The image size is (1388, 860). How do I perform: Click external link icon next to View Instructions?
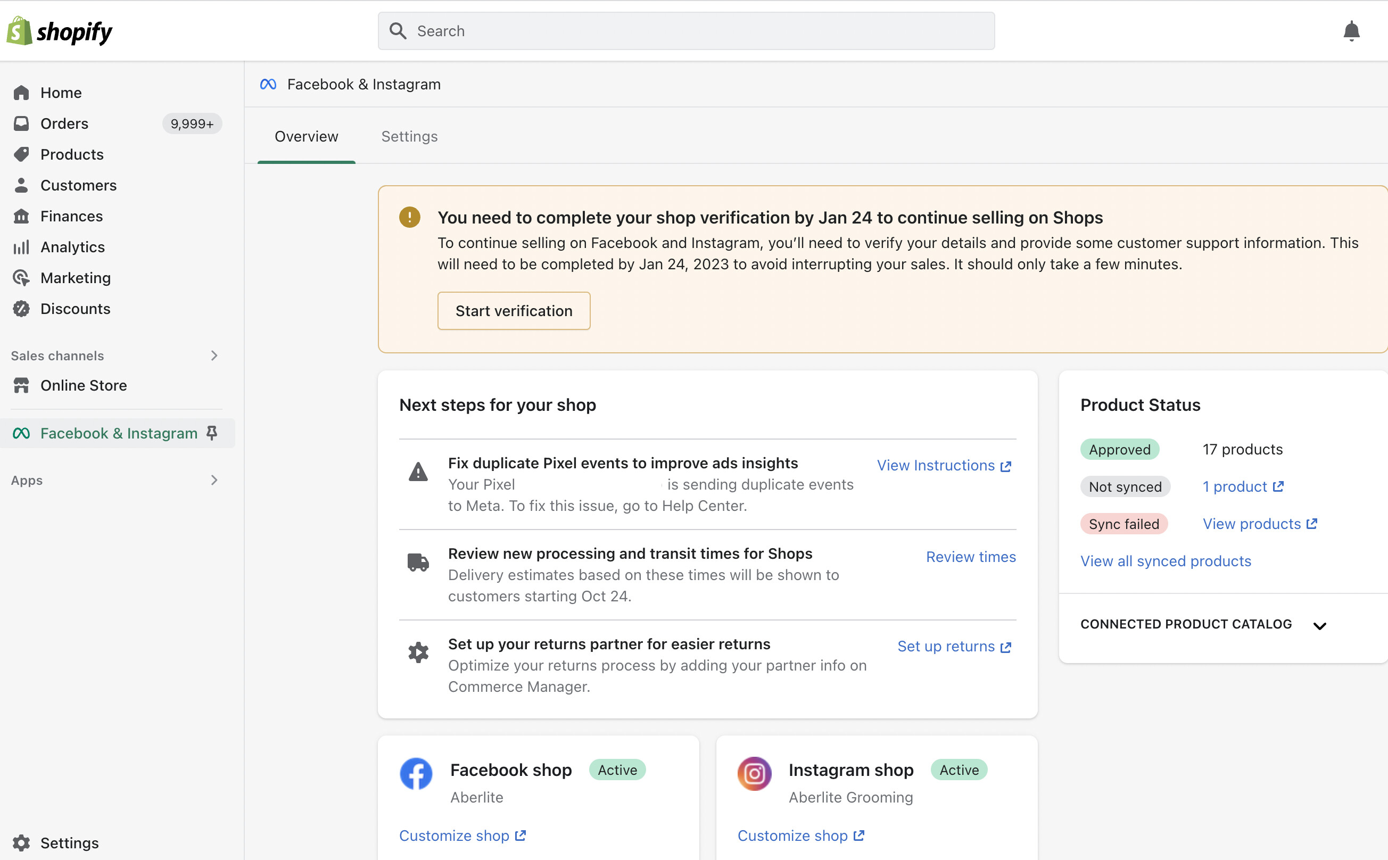(x=1006, y=466)
